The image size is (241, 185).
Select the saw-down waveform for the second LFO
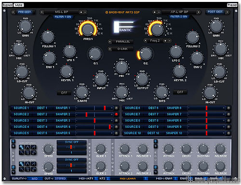[x=22, y=169]
